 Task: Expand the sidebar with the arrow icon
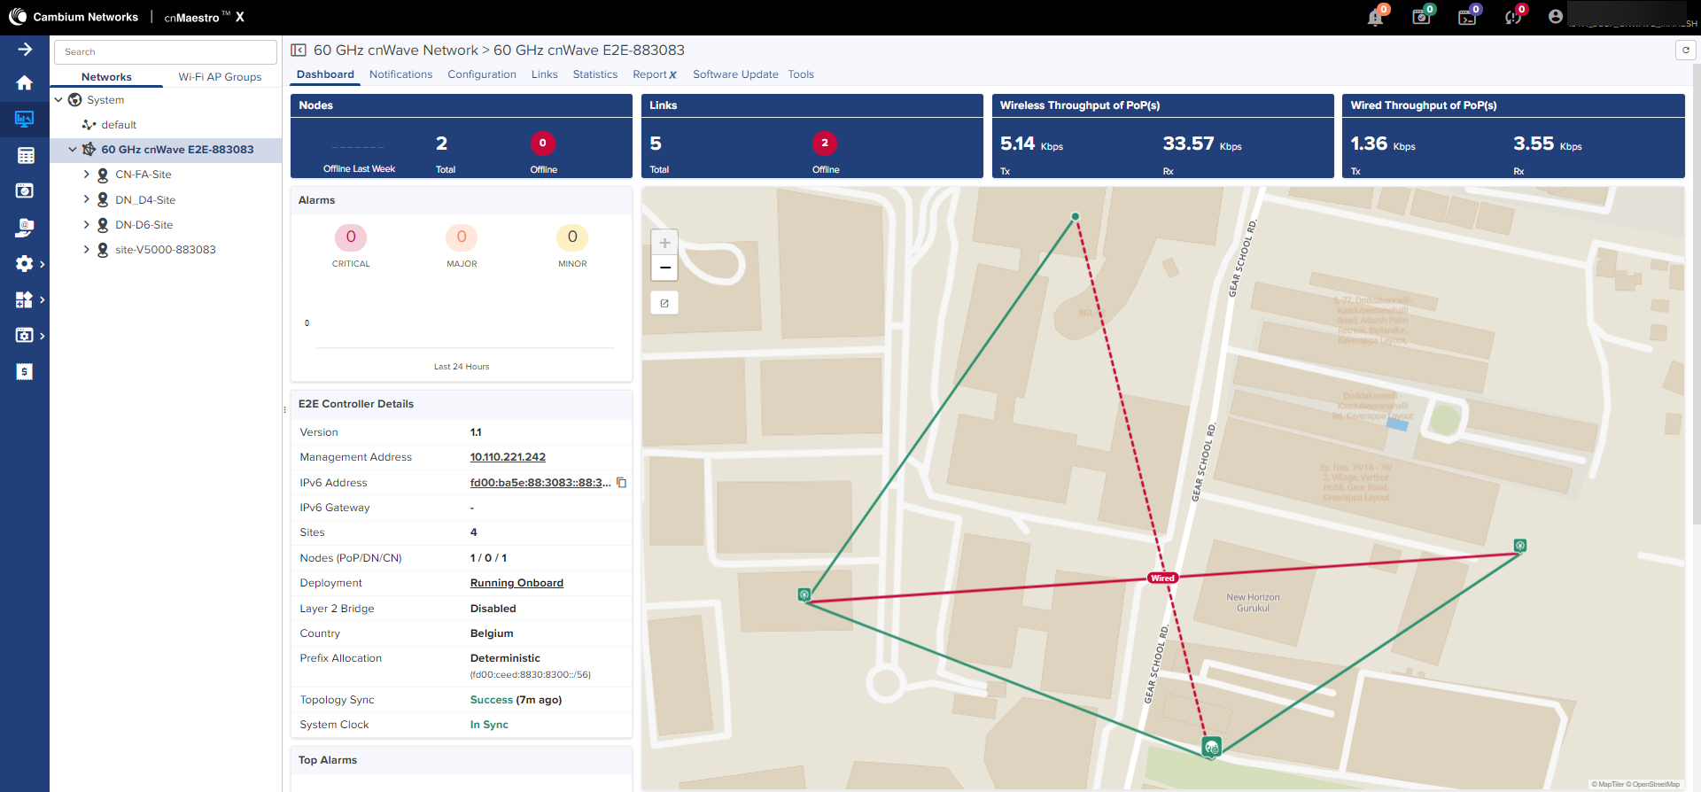click(x=25, y=50)
